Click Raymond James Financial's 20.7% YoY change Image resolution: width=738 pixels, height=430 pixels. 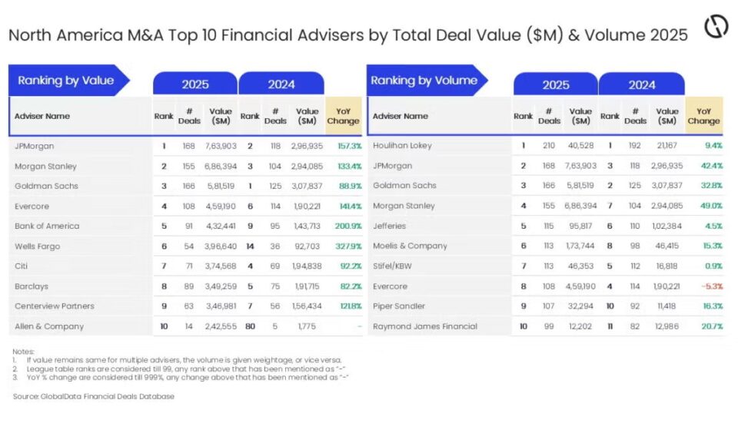(x=712, y=326)
